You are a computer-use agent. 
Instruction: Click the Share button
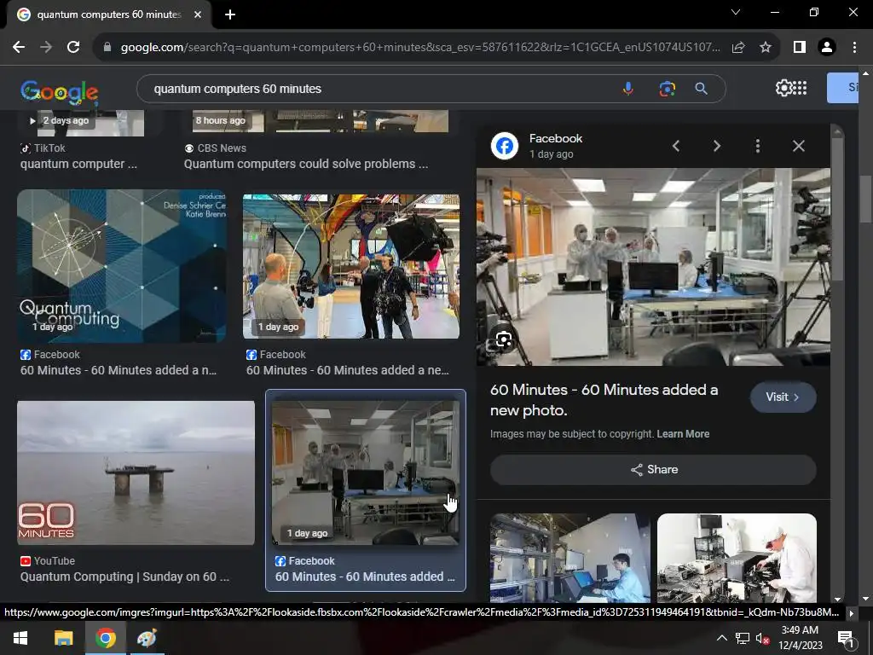click(653, 470)
